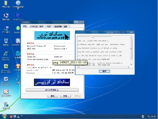Image resolution: width=158 pixels, height=119 pixels.
Task: Click the 'Microsoft Windows XP' text
Action: (x=36, y=46)
